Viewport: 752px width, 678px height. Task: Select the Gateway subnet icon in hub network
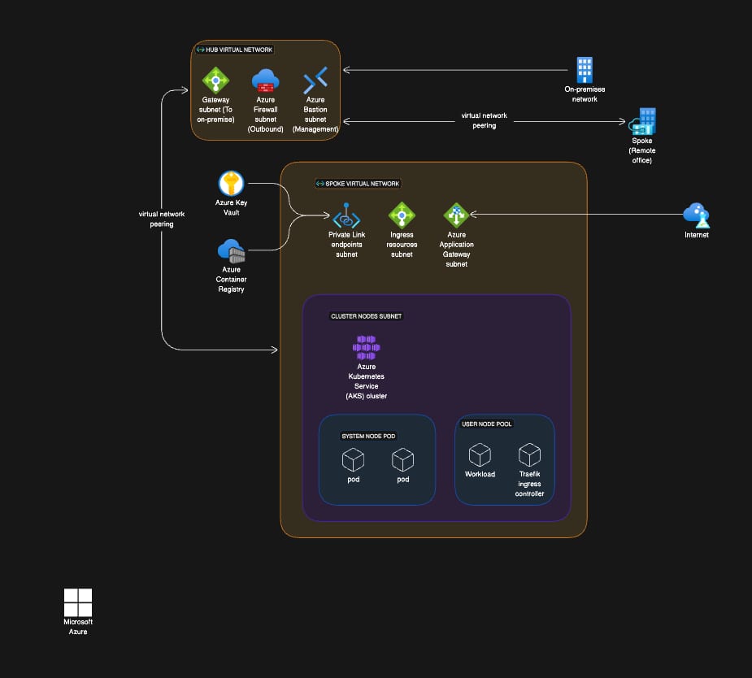click(215, 80)
